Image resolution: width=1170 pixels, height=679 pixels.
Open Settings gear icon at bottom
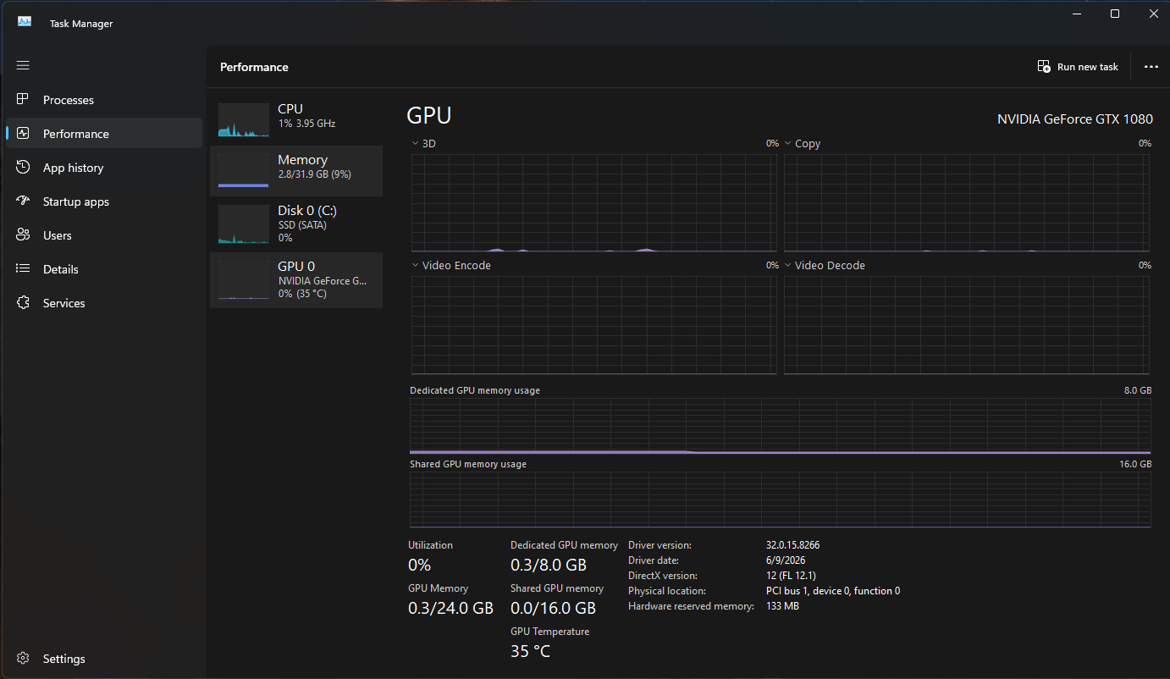point(23,659)
